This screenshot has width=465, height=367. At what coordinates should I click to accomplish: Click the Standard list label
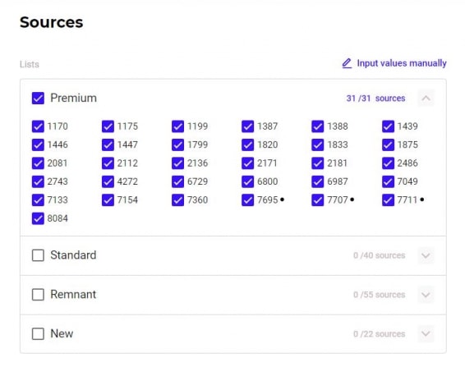pyautogui.click(x=73, y=255)
